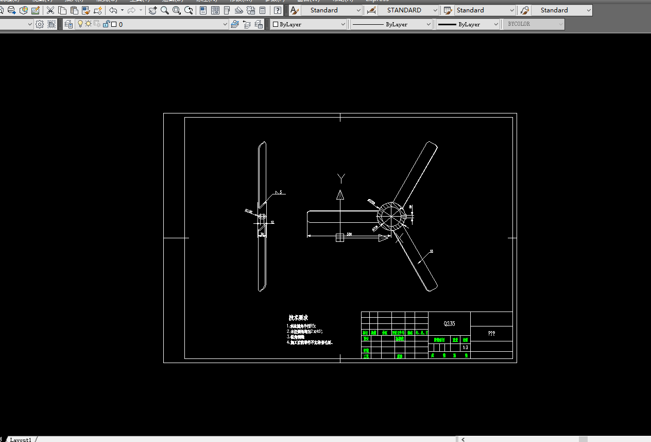Click Make Object's Layer Current icon
The width and height of the screenshot is (651, 442).
coord(235,24)
